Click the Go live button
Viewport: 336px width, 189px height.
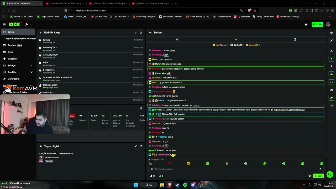click(x=317, y=24)
